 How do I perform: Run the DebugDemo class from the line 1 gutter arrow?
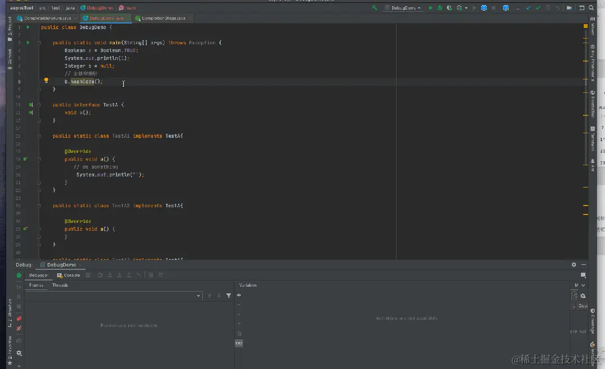[x=28, y=27]
